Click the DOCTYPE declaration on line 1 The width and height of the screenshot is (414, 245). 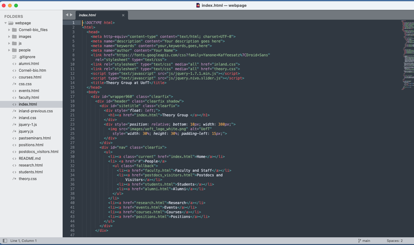(x=98, y=23)
